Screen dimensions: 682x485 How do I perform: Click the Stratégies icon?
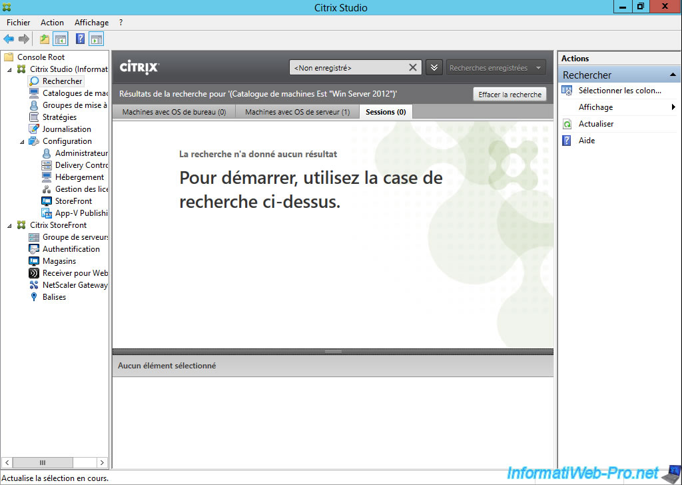pos(34,117)
